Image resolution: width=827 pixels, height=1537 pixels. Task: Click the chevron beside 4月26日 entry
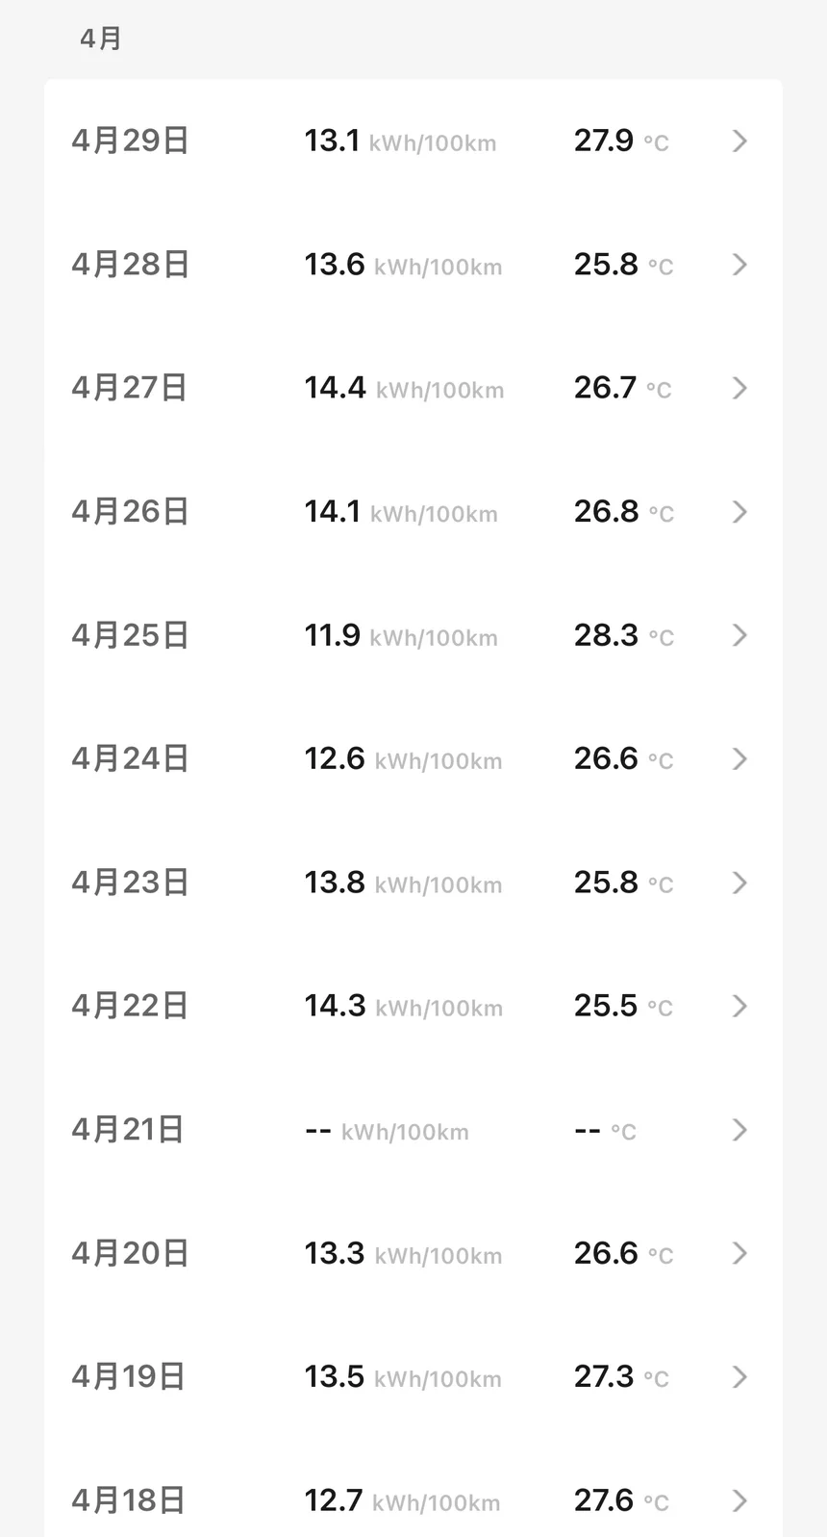tap(739, 512)
